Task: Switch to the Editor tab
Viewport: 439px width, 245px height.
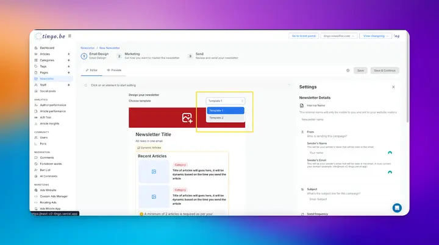Action: pyautogui.click(x=91, y=71)
